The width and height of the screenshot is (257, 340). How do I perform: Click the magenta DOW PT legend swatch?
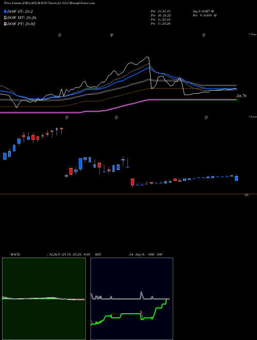[x=5, y=24]
